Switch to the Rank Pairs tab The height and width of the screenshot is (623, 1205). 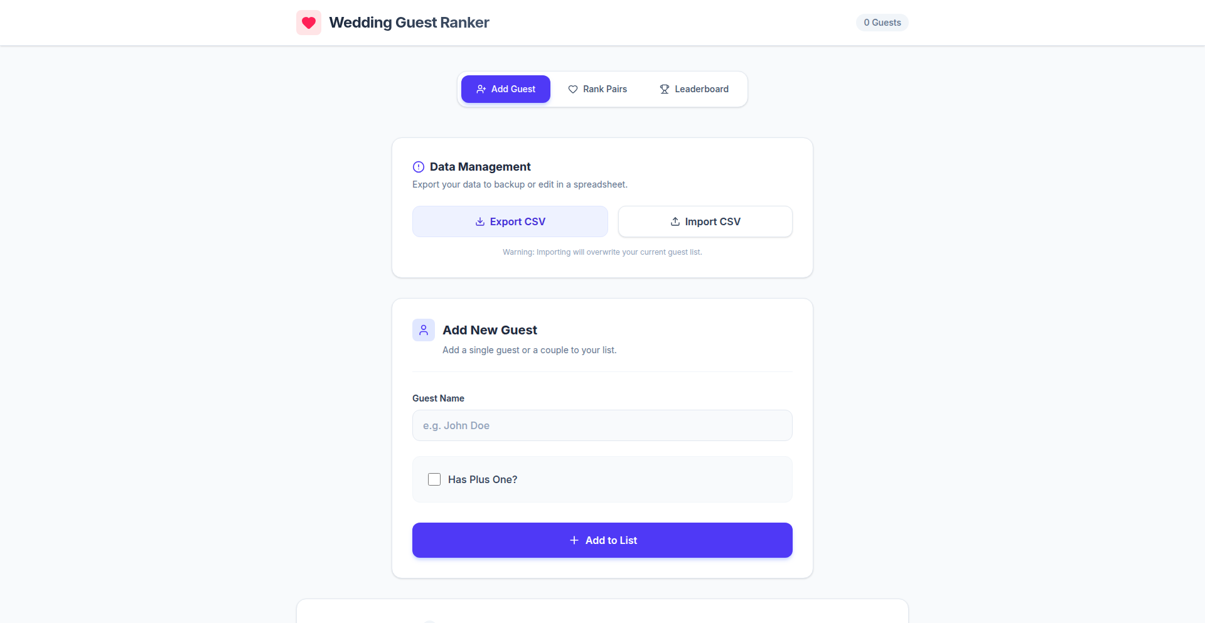coord(597,89)
